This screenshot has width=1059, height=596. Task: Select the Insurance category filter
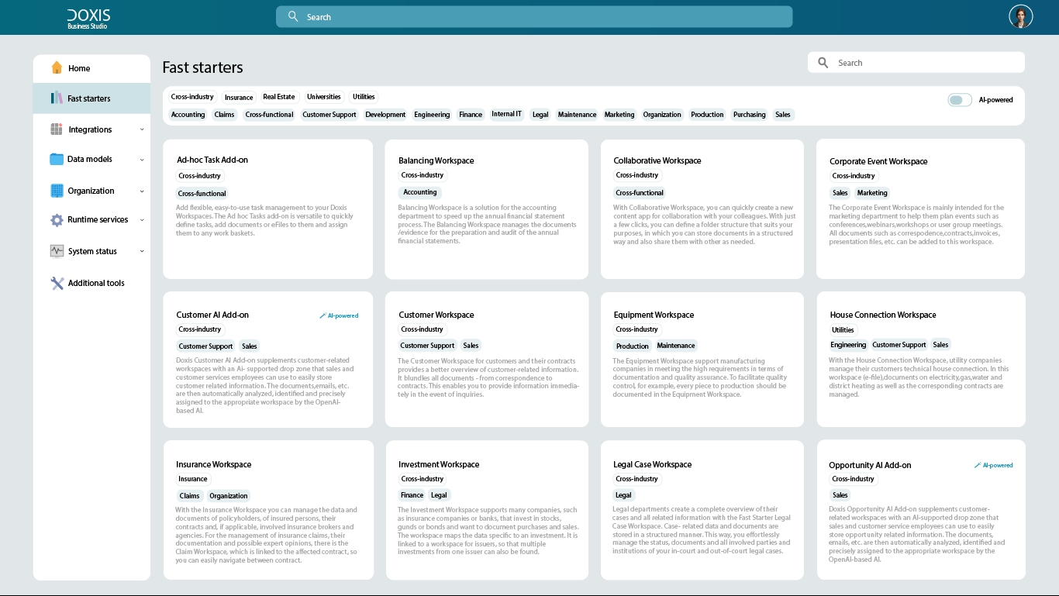[x=238, y=97]
